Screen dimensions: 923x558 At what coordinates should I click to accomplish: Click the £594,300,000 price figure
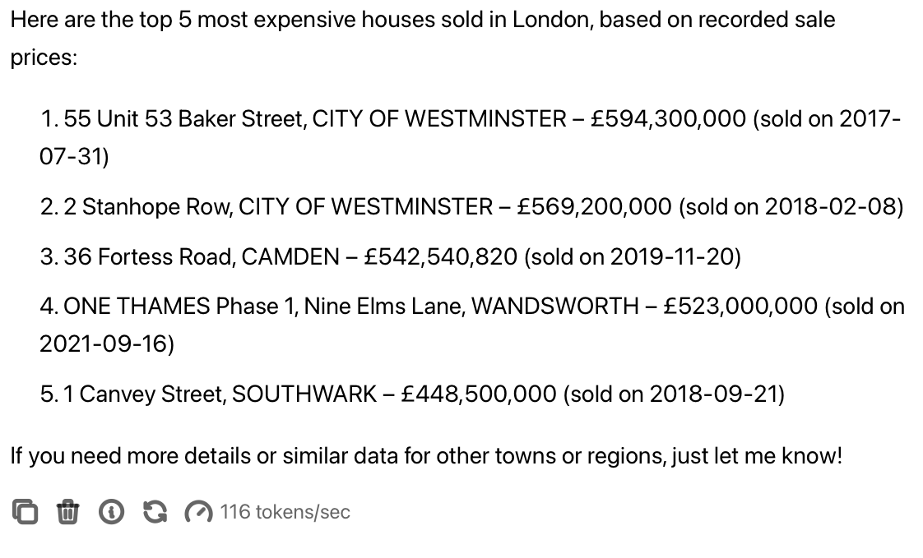click(668, 119)
